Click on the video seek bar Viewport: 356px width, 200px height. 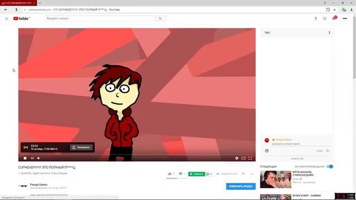coord(137,155)
